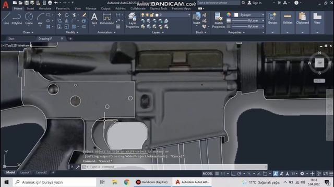This screenshot has width=334, height=187.
Task: Switch to the Manage ribbon tab
Action: (x=91, y=8)
